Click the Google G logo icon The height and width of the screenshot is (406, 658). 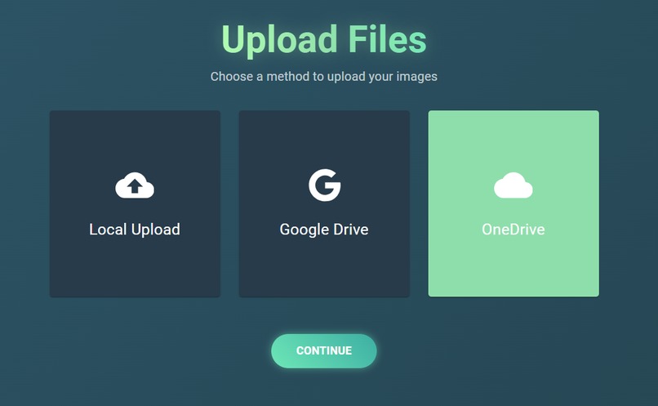(x=324, y=185)
